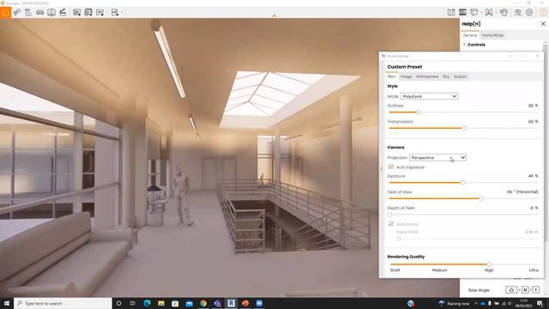Click the batch render icon
549x309 pixels.
tap(88, 13)
